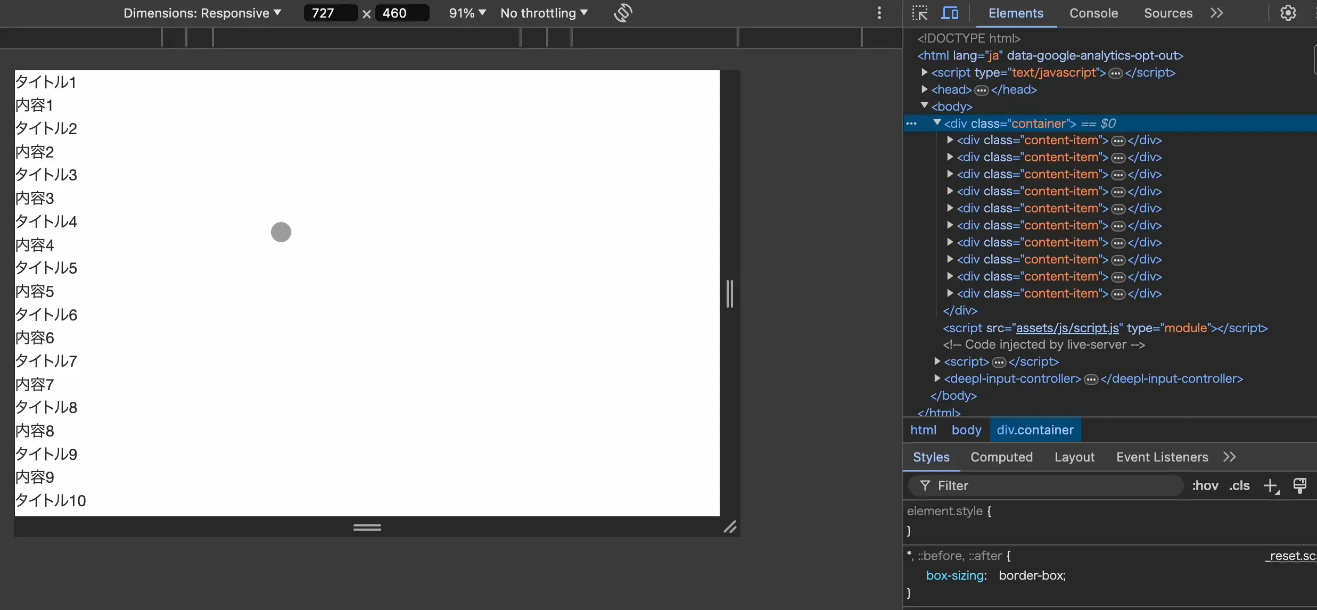Open the Dimensions: Responsive dropdown
This screenshot has width=1317, height=610.
coord(202,13)
